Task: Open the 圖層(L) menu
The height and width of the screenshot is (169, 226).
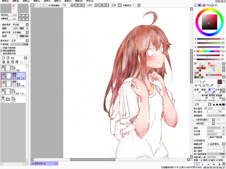Action: point(37,1)
